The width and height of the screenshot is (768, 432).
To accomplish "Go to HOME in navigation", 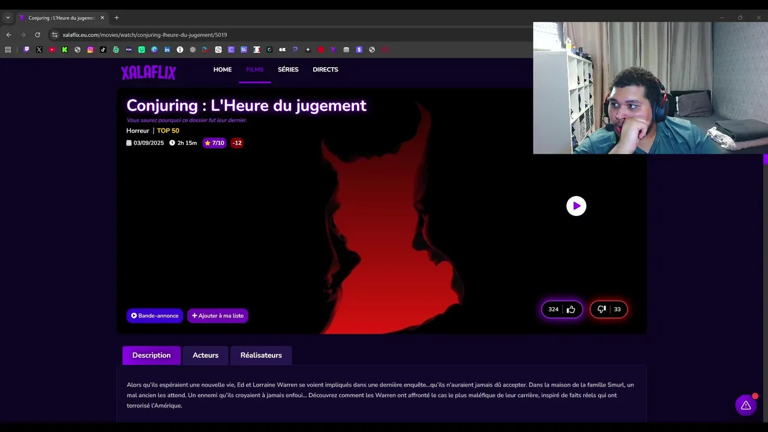I will 223,70.
